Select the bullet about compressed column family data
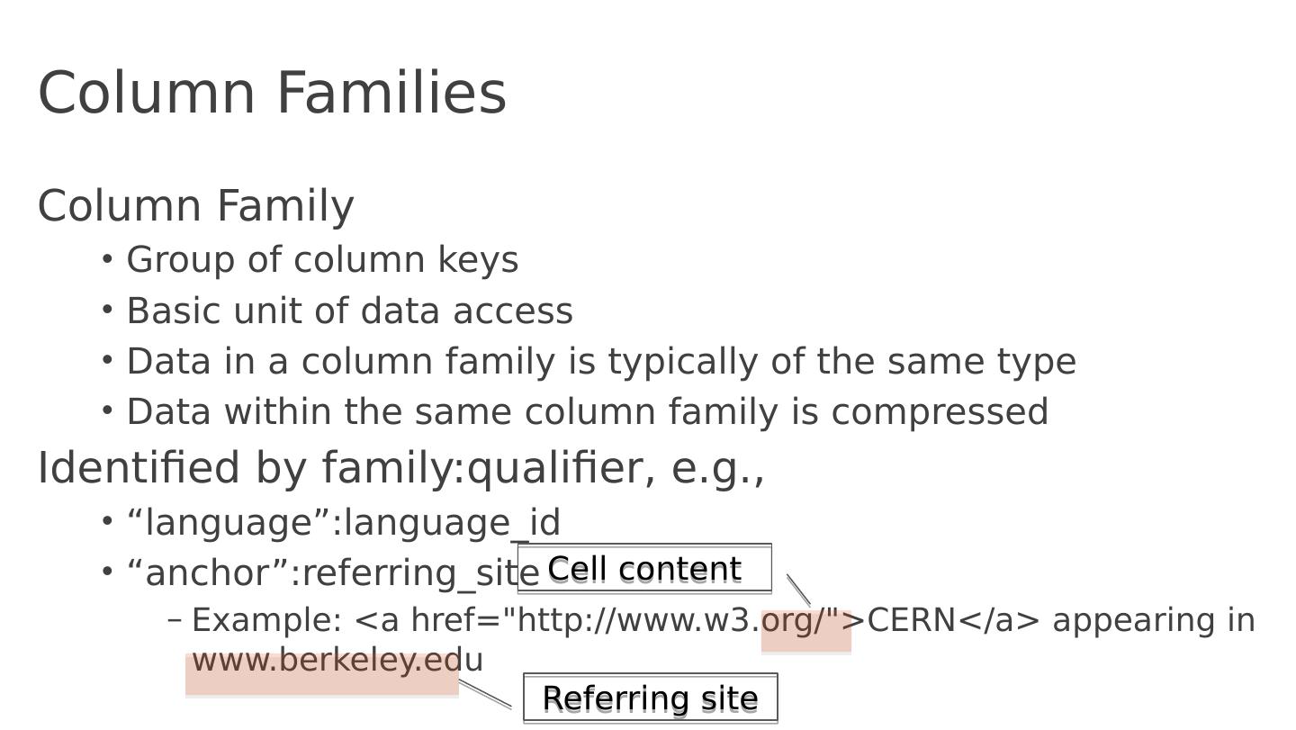This screenshot has height=730, width=1296. click(x=587, y=412)
